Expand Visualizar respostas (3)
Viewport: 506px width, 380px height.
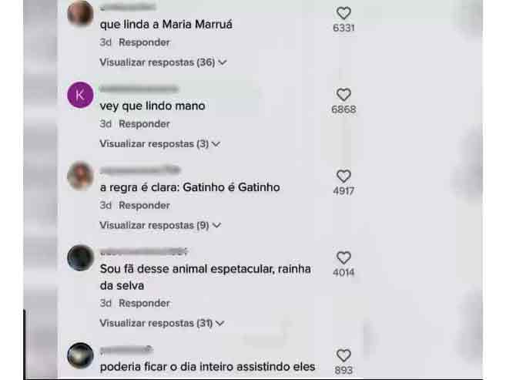click(159, 143)
